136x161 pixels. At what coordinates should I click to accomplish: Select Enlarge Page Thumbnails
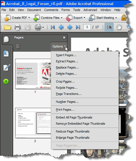click(x=85, y=138)
